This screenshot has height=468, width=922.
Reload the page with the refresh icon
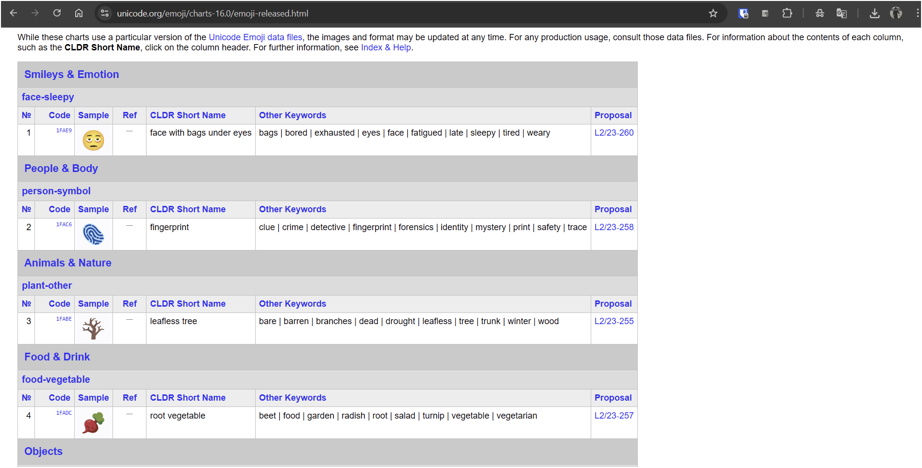coord(57,13)
